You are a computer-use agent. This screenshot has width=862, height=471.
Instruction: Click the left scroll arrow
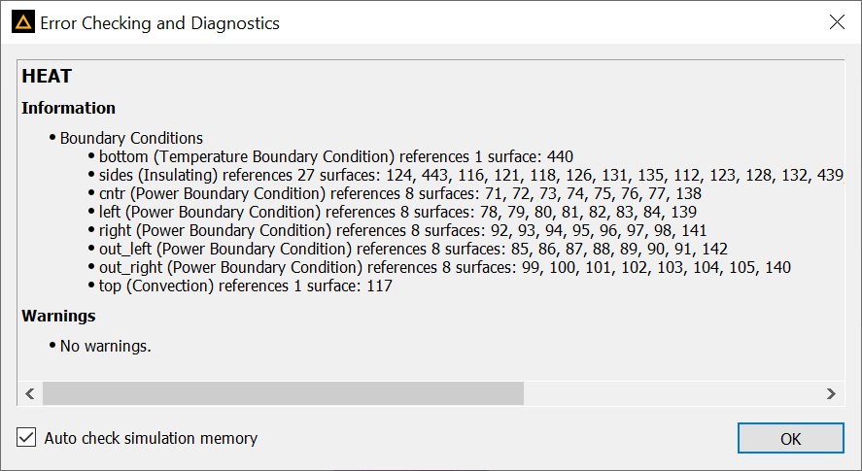(30, 393)
